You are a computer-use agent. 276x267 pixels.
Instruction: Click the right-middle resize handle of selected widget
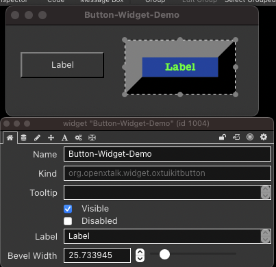236,67
